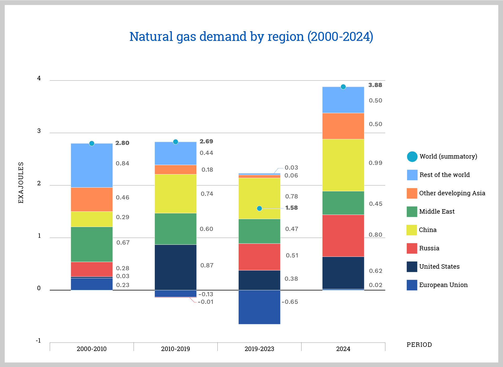Toggle the Middle East legend entry
The width and height of the screenshot is (503, 367).
(x=437, y=212)
